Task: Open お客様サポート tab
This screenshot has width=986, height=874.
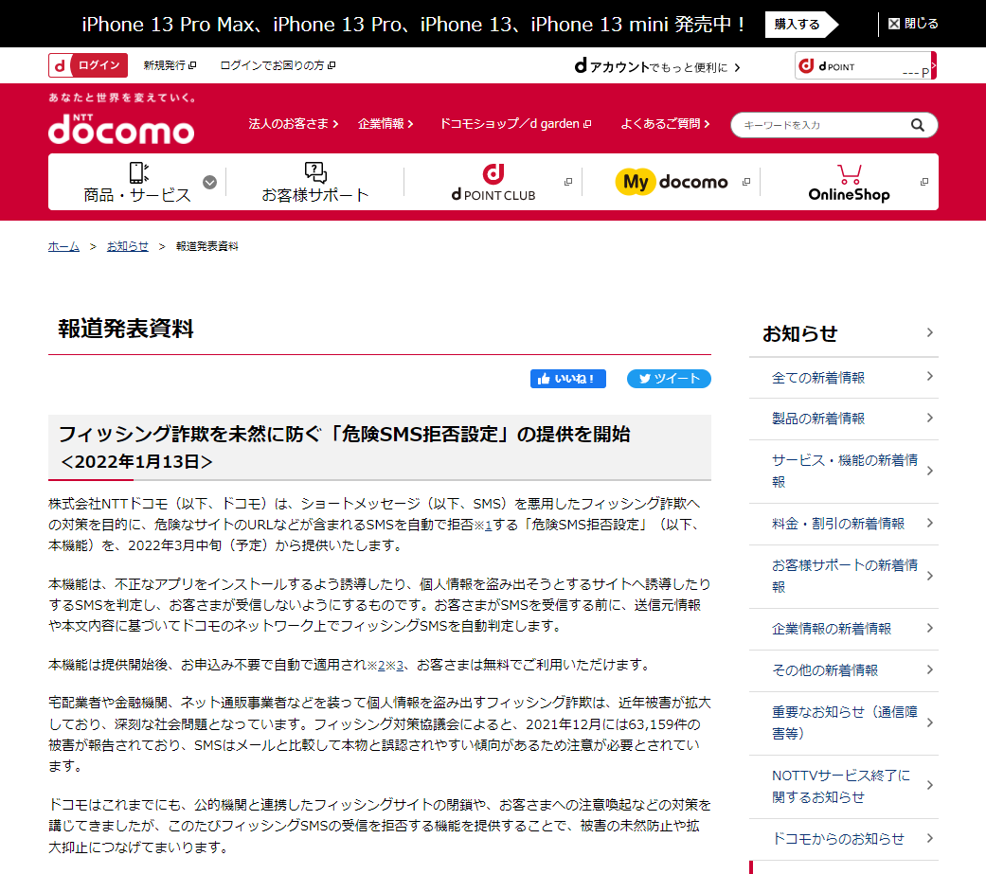Action: [x=315, y=182]
